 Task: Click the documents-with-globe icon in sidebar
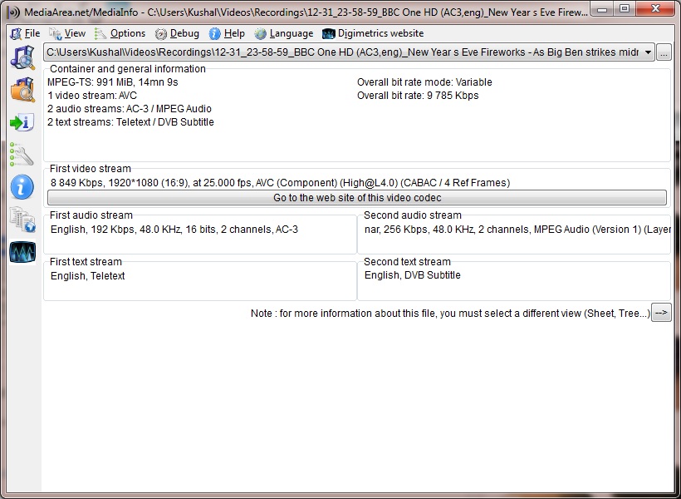point(22,220)
